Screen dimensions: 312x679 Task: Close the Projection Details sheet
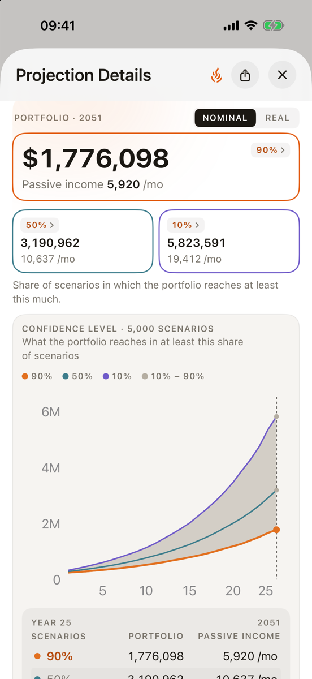point(283,75)
